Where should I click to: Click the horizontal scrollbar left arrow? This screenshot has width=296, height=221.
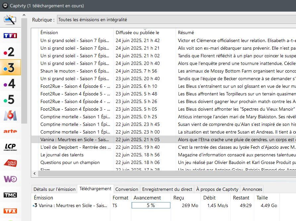point(34,174)
